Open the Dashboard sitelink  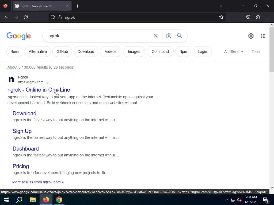(26, 148)
